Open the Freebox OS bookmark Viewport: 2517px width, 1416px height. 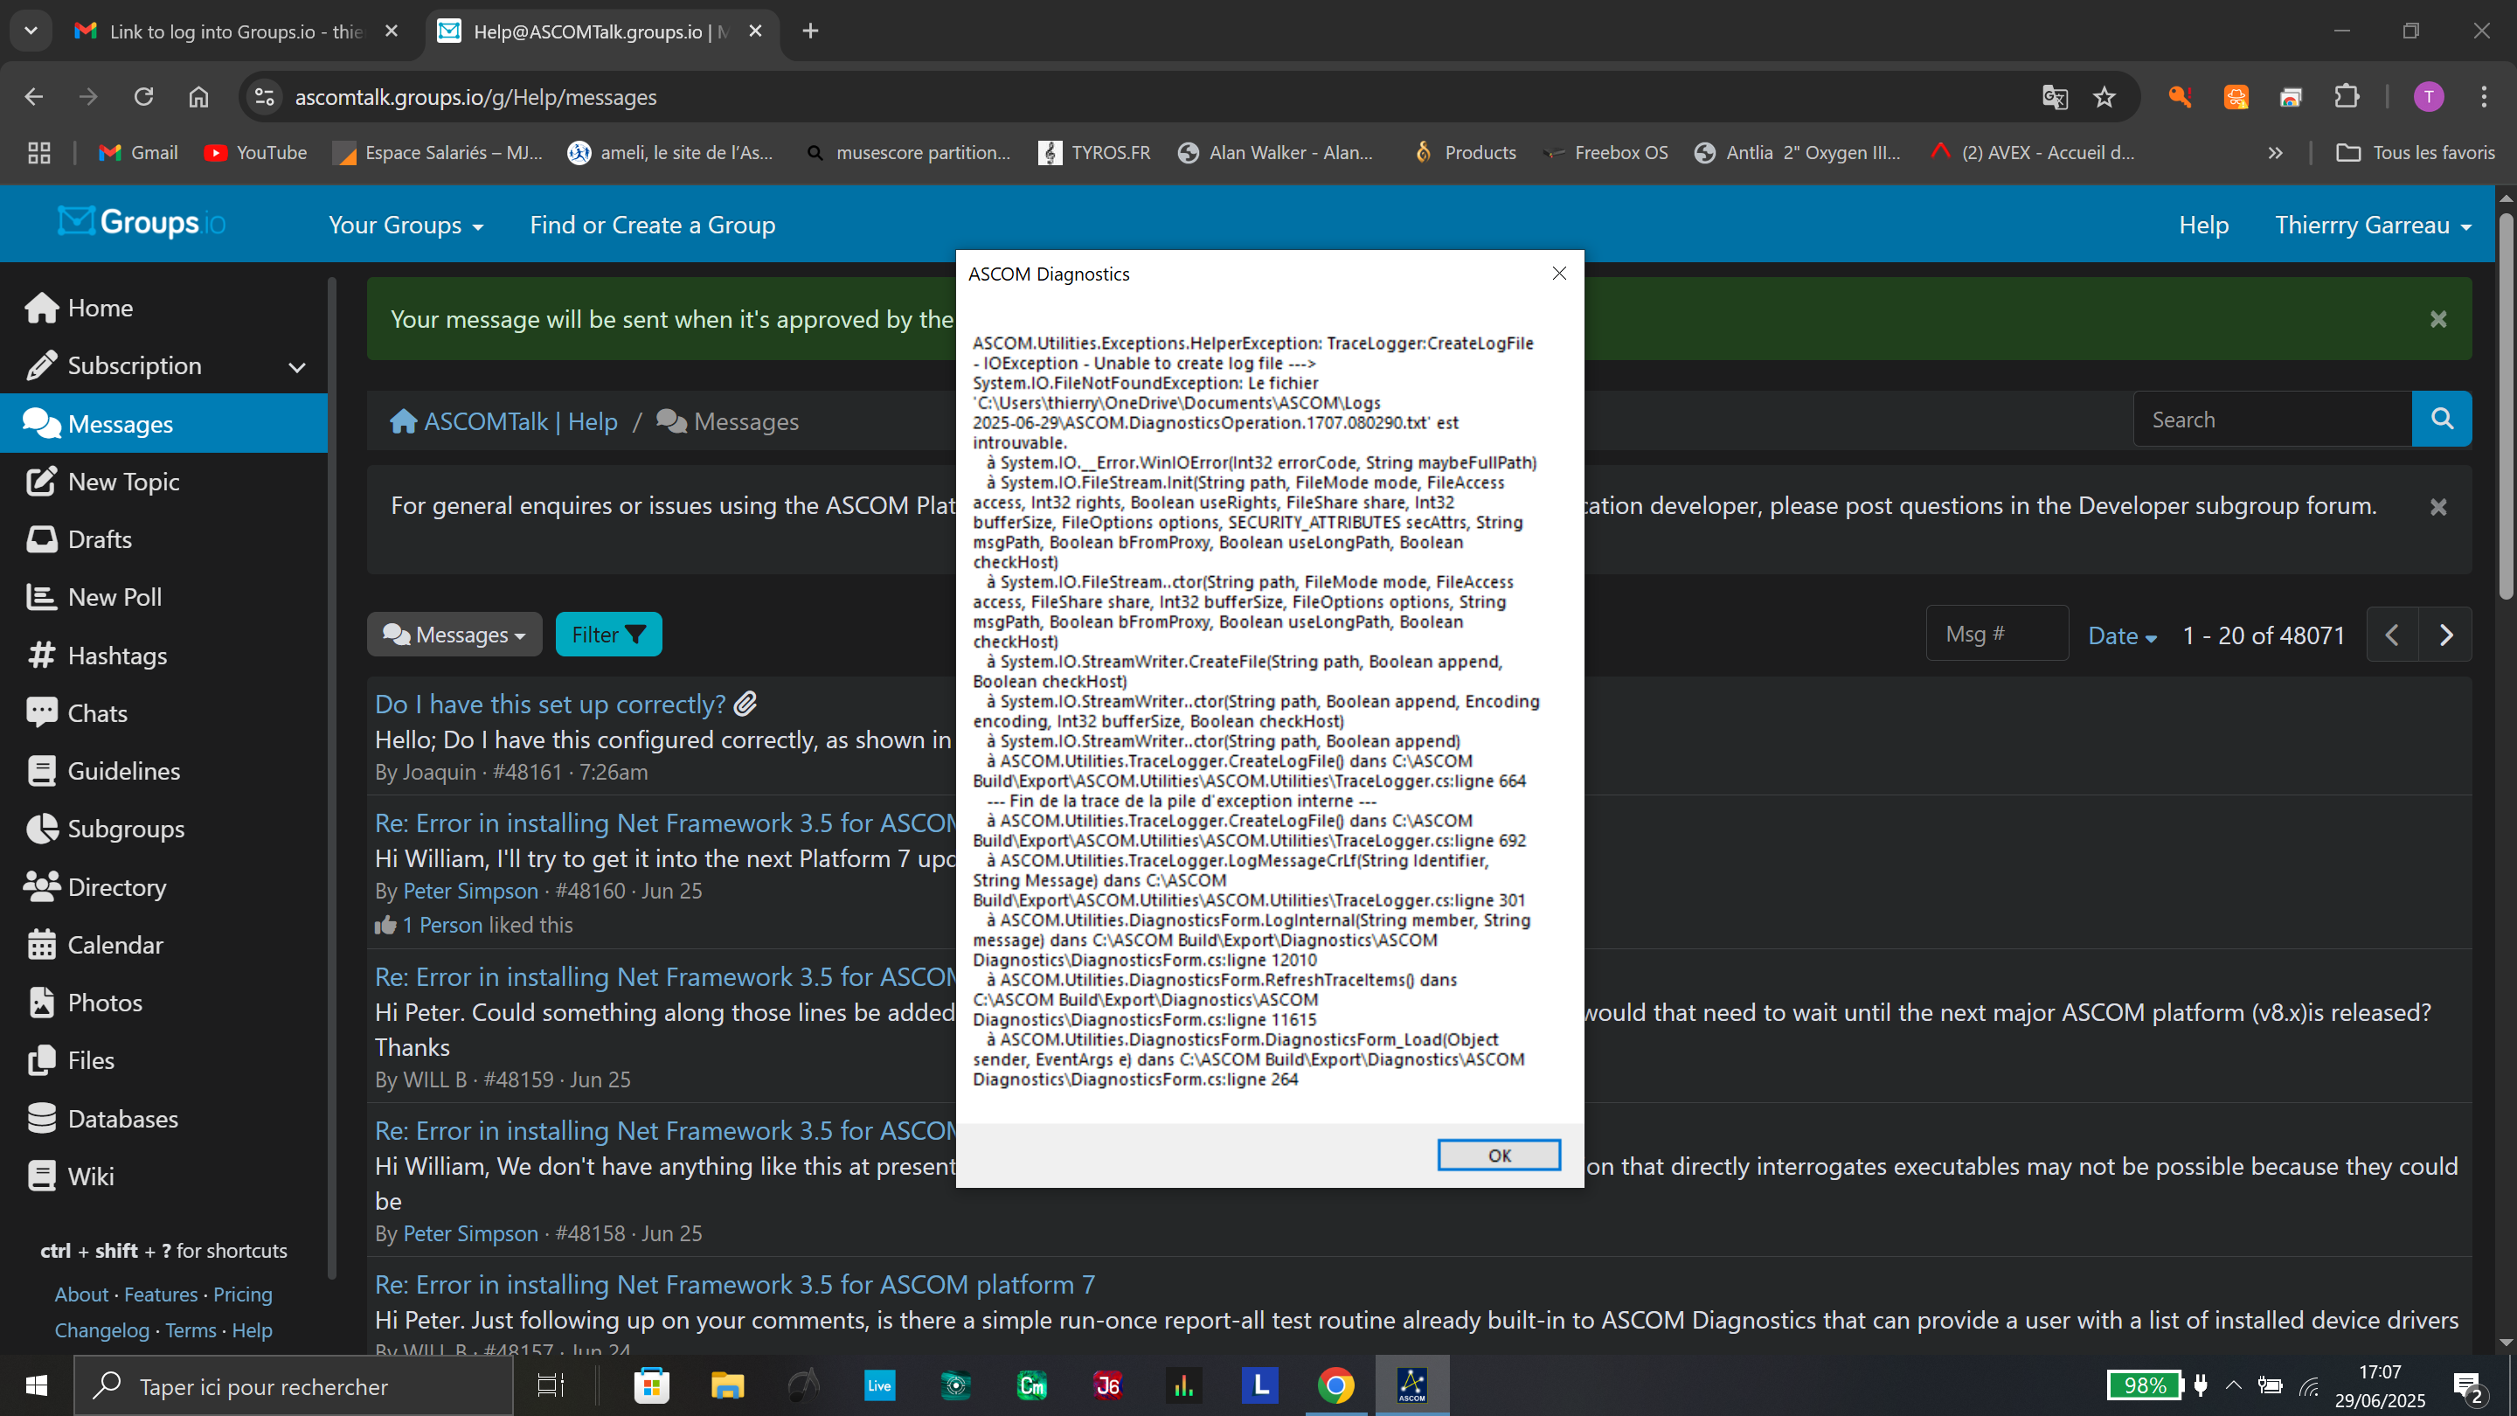pos(1605,152)
